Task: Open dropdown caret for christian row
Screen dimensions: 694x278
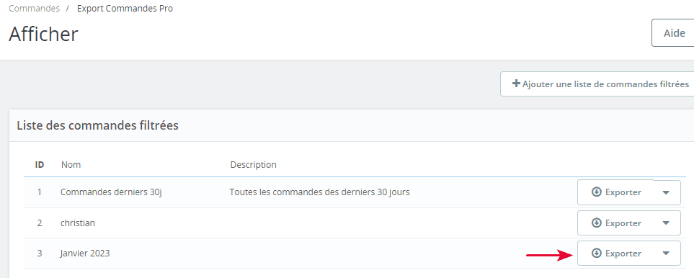Action: (x=666, y=223)
